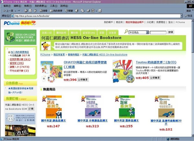Open the 編輯(E) menu
The width and height of the screenshot is (194, 141).
(x=17, y=6)
